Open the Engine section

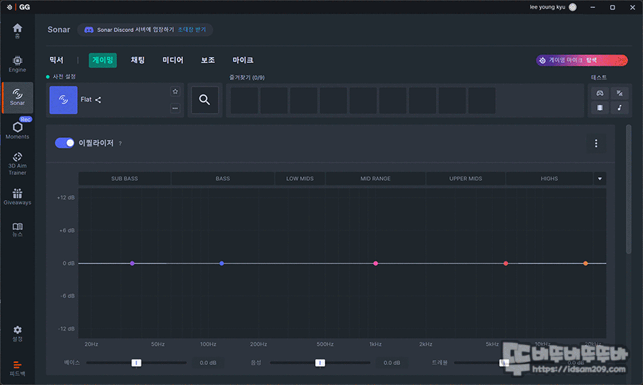(17, 64)
